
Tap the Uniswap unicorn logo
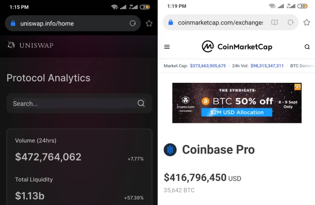(11, 45)
